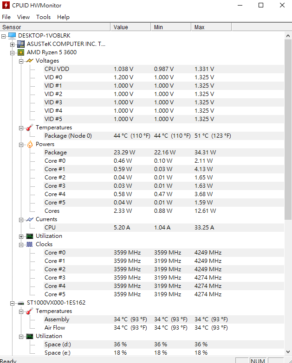The width and height of the screenshot is (292, 363).
Task: Collapse the Currents section
Action: (x=21, y=220)
